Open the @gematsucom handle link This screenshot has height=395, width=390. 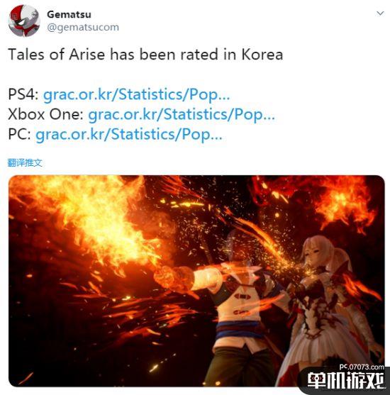[83, 27]
